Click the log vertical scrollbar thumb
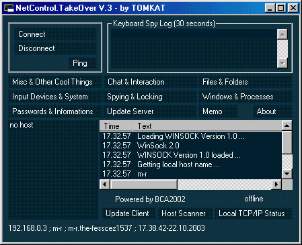The width and height of the screenshot is (302, 245). coord(287,142)
